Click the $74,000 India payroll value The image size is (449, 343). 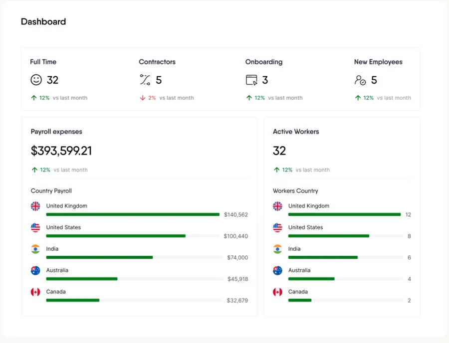pos(237,257)
